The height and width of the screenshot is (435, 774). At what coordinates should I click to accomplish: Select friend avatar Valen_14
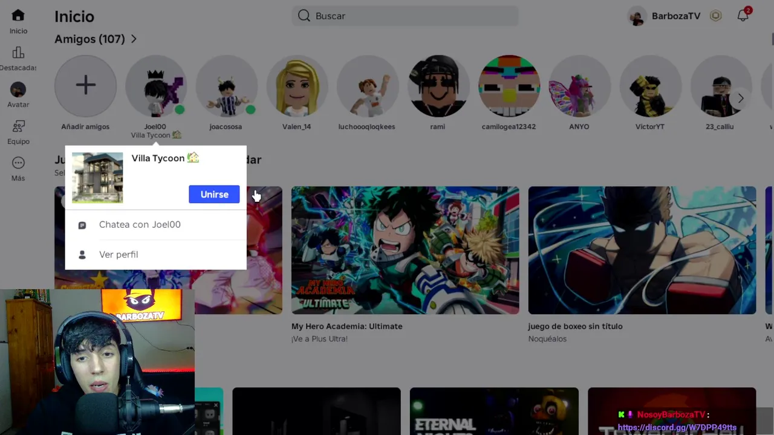297,86
